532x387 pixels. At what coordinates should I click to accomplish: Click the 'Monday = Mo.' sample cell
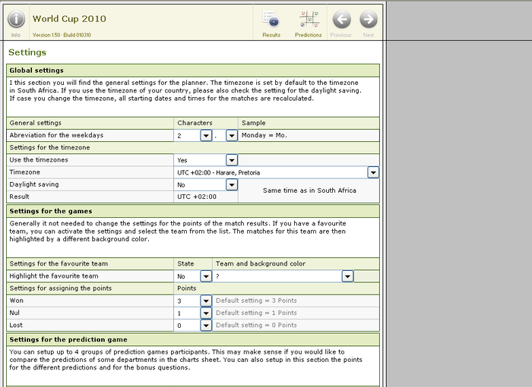(309, 136)
